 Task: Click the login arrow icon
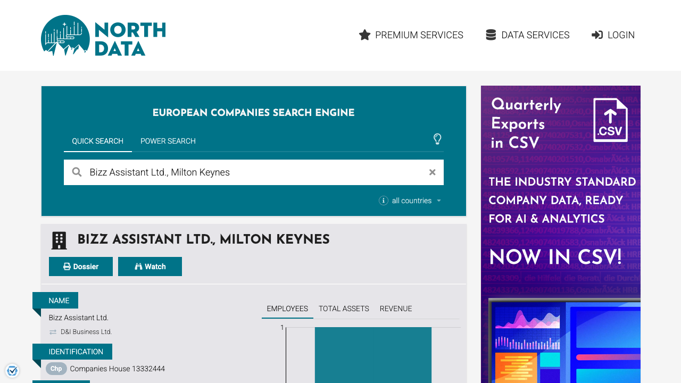[x=597, y=35]
